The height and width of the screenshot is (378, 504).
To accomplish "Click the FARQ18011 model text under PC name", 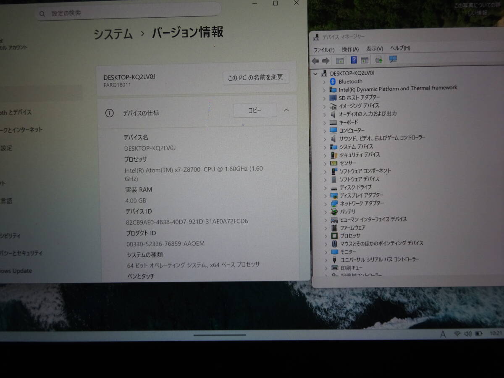I will 117,85.
